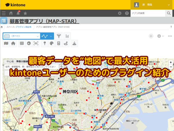Click the route toolbar icon
The image size is (174, 131).
[x=66, y=43]
